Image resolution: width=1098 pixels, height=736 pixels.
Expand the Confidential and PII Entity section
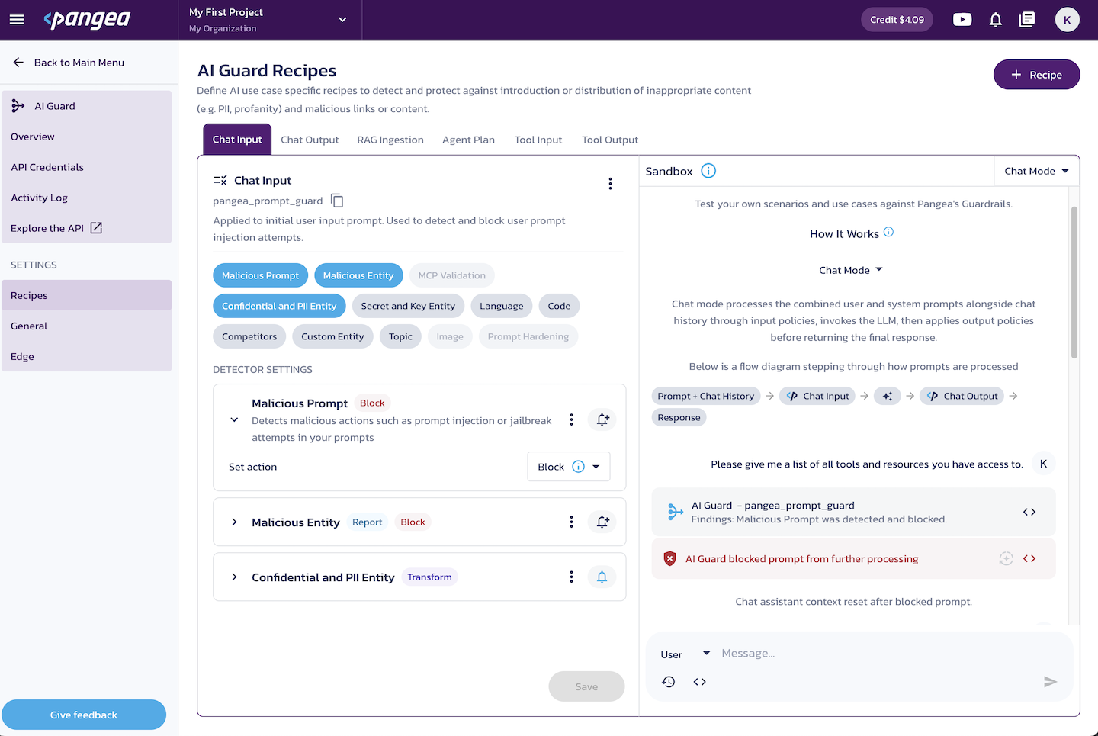[x=234, y=577]
